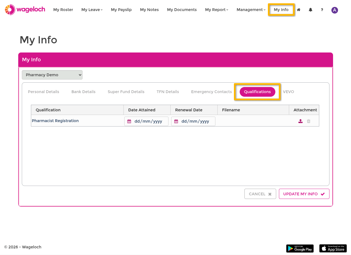
Task: Click the Date Attained date field
Action: point(146,121)
